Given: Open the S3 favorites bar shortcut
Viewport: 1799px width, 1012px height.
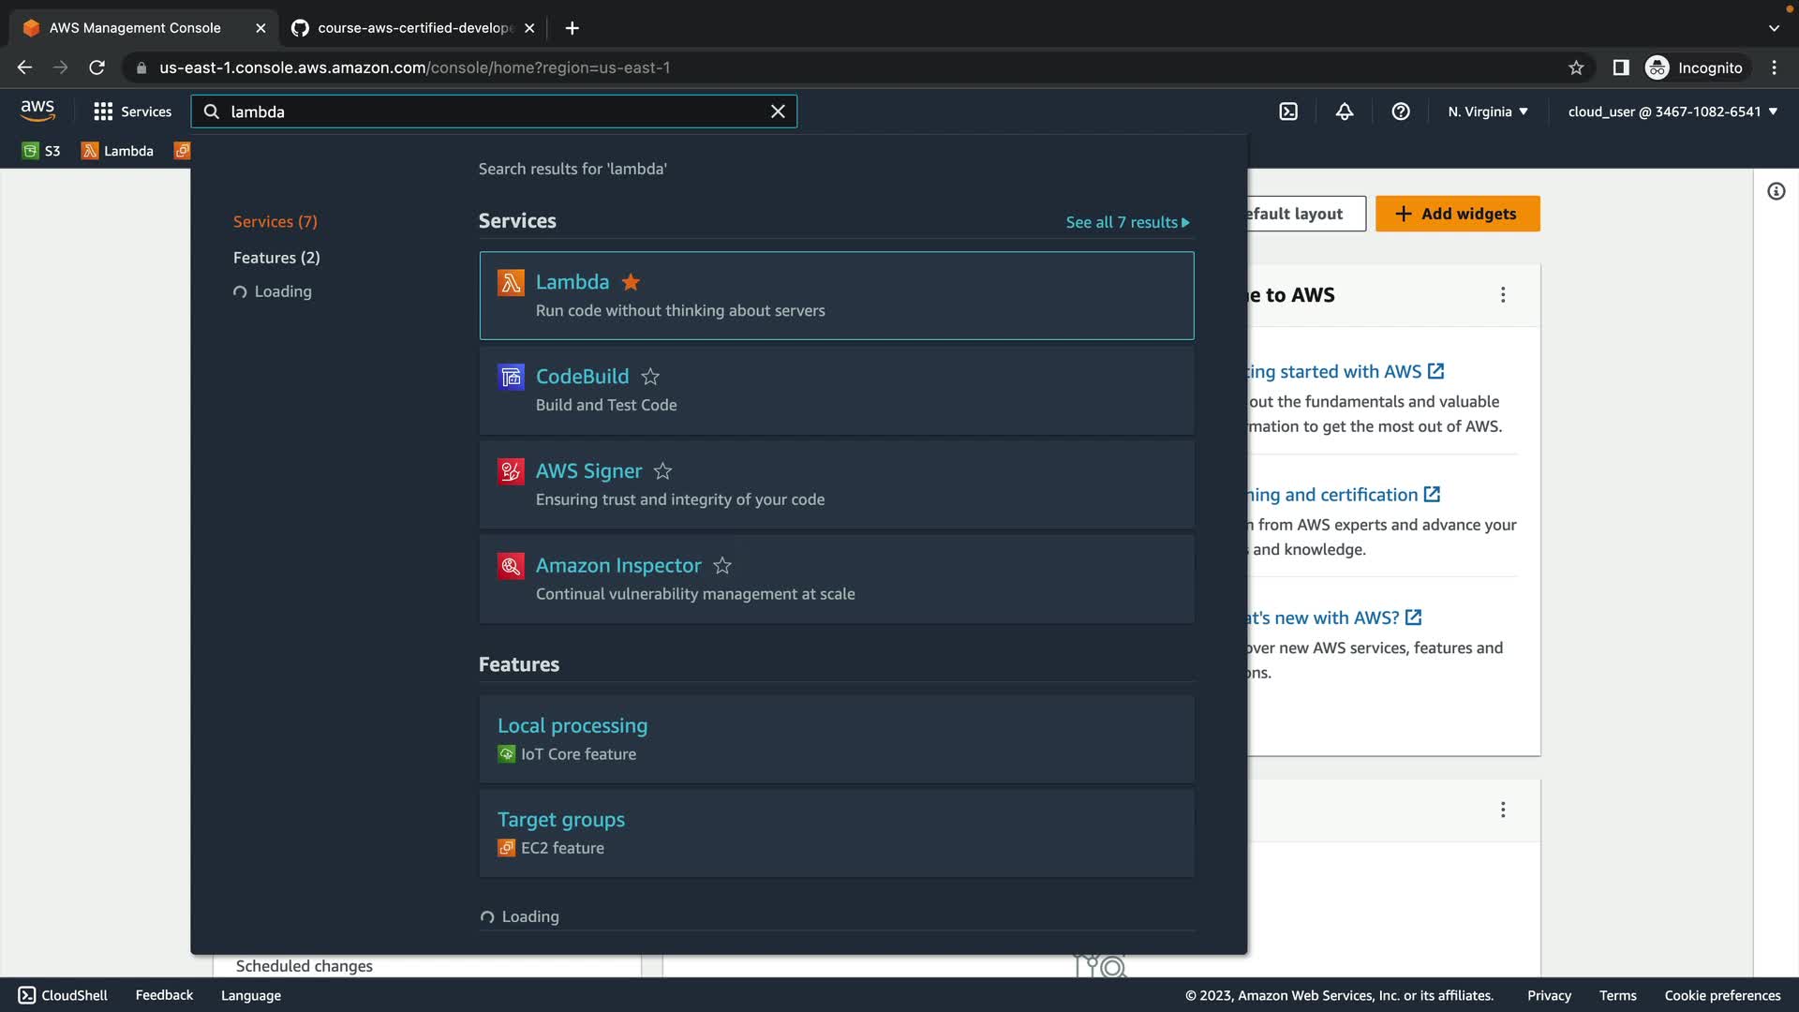Looking at the screenshot, I should pos(42,151).
